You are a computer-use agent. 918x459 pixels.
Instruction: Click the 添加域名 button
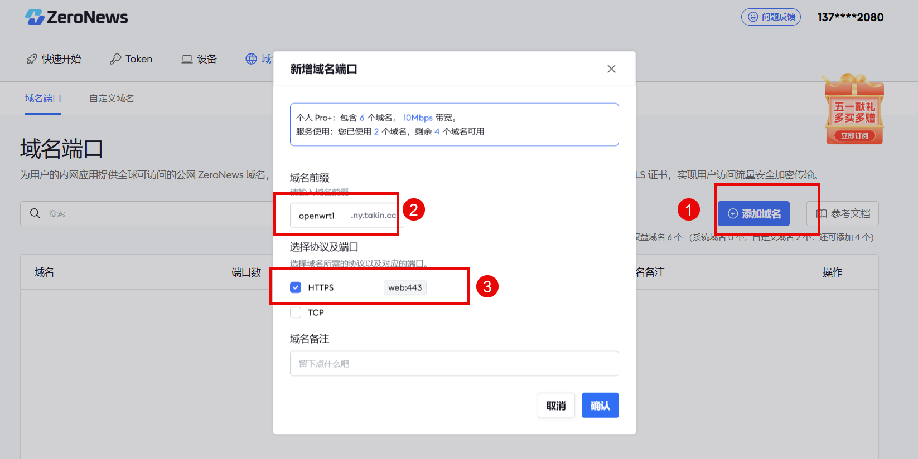pyautogui.click(x=753, y=214)
